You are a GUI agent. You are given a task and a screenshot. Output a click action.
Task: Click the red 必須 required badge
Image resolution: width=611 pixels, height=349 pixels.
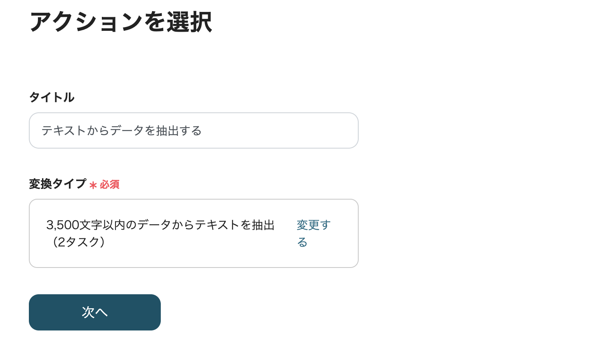click(x=110, y=185)
